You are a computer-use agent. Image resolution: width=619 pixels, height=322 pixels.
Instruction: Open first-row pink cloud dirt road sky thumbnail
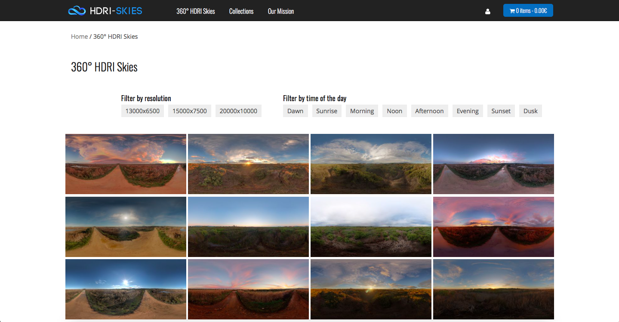coord(126,164)
